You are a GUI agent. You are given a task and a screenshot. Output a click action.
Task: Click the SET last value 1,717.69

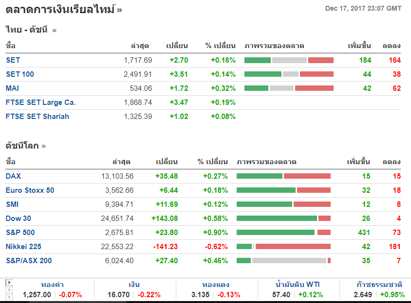click(138, 60)
